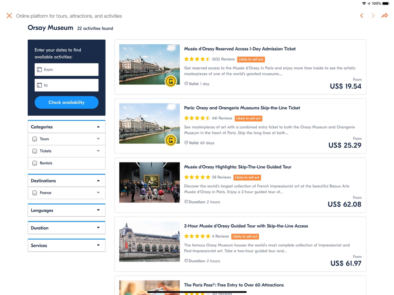The width and height of the screenshot is (394, 295).
Task: Open Paris: Orsay and Orangerie Museums Skip-the-Line Ticket
Action: pos(242,108)
